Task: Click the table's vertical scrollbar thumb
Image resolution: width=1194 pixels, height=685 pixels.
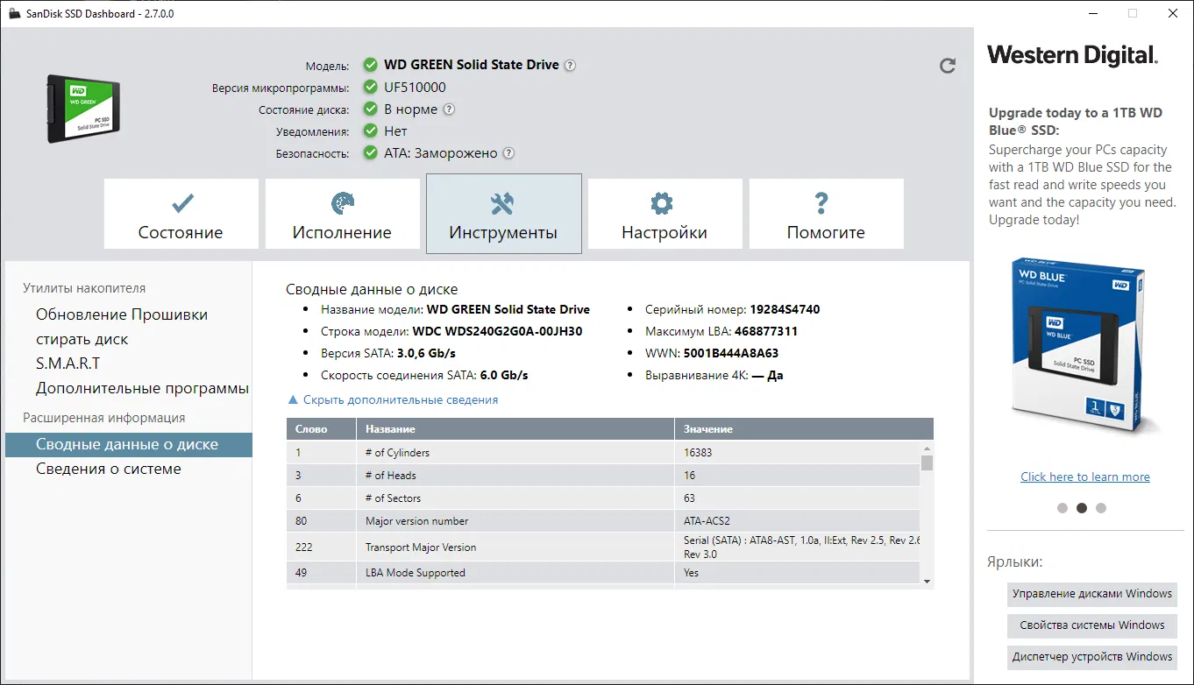Action: [927, 463]
